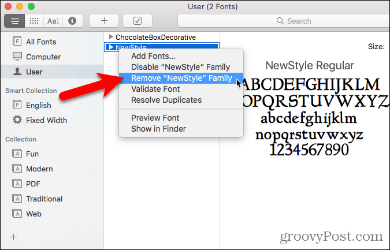Choose Preview Font menu item
Screen dimensions: 390x250
[x=181, y=118]
